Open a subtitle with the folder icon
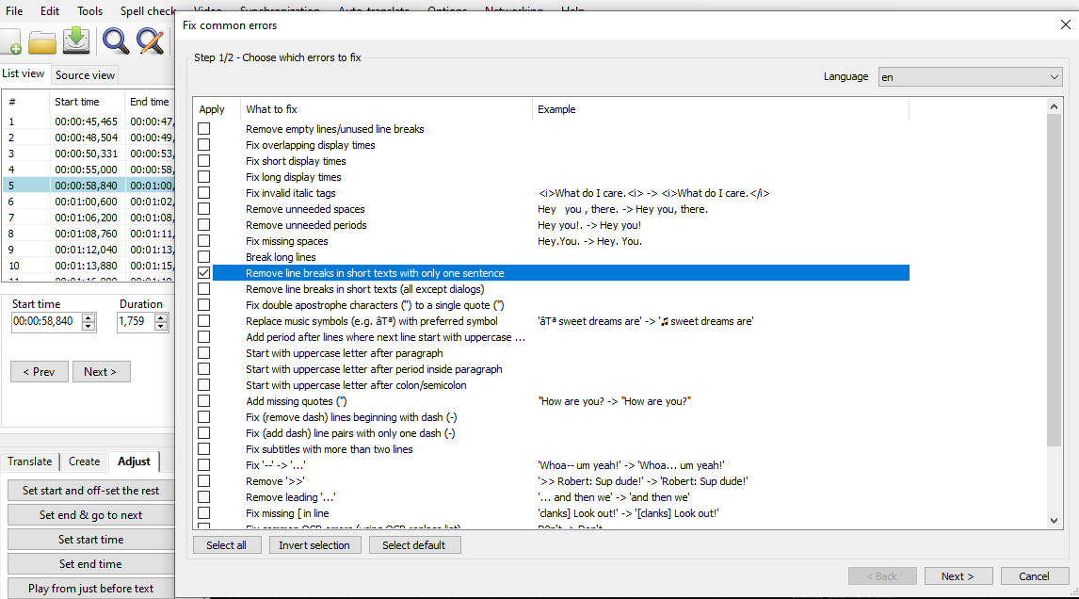Image resolution: width=1079 pixels, height=599 pixels. [x=42, y=42]
